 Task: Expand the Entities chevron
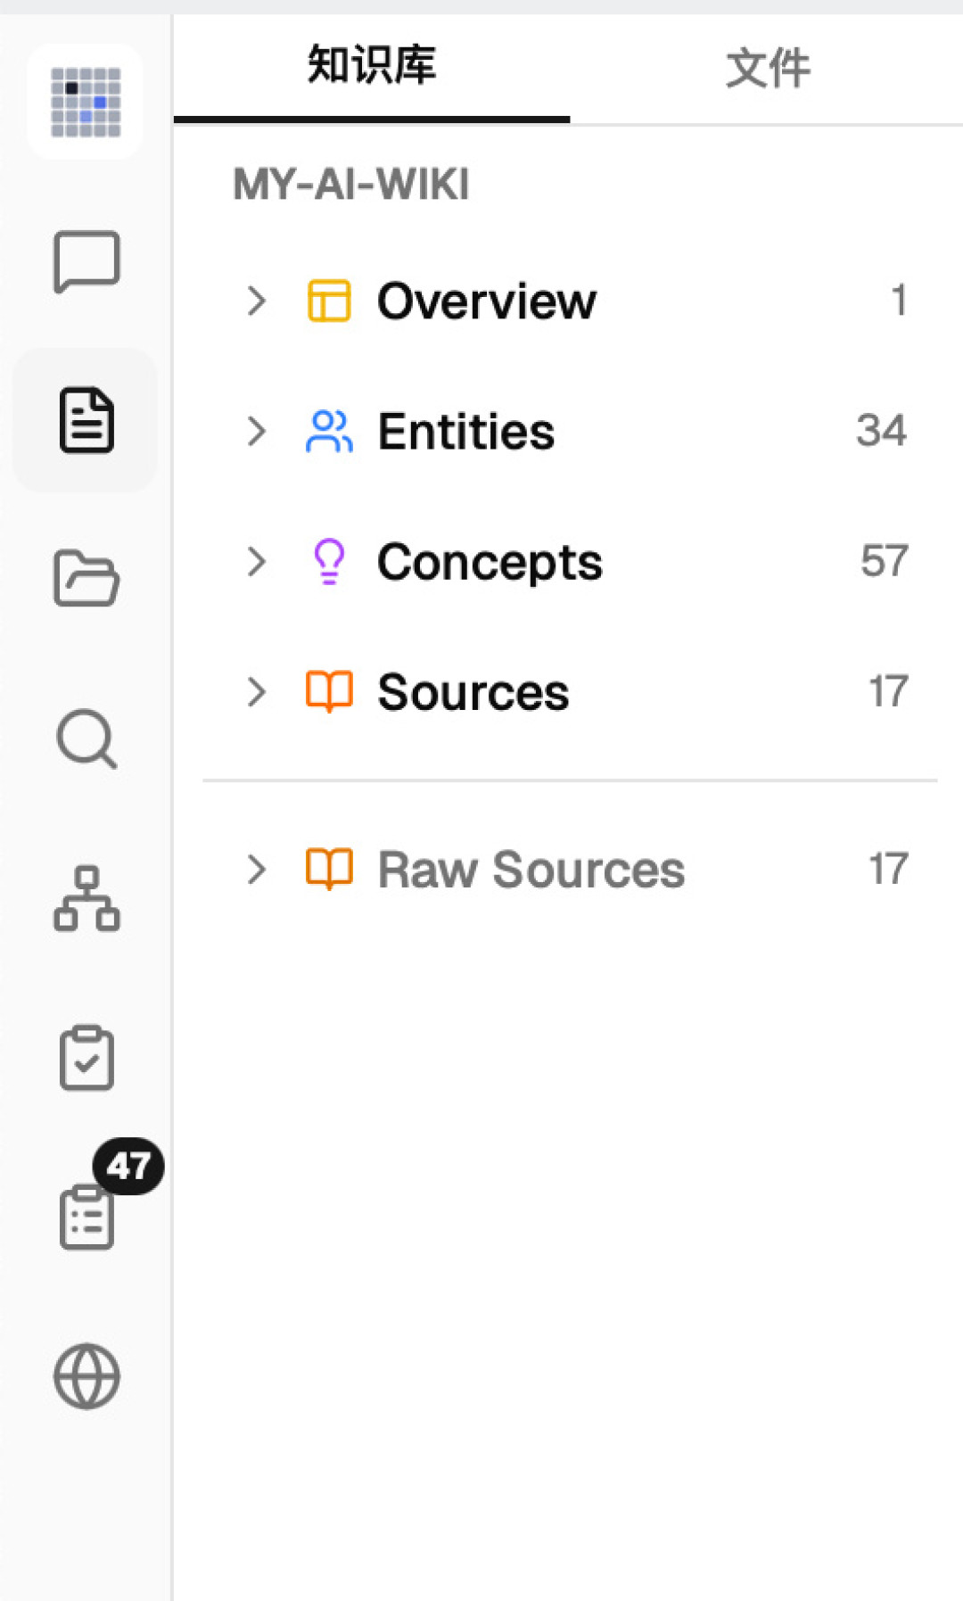coord(257,432)
